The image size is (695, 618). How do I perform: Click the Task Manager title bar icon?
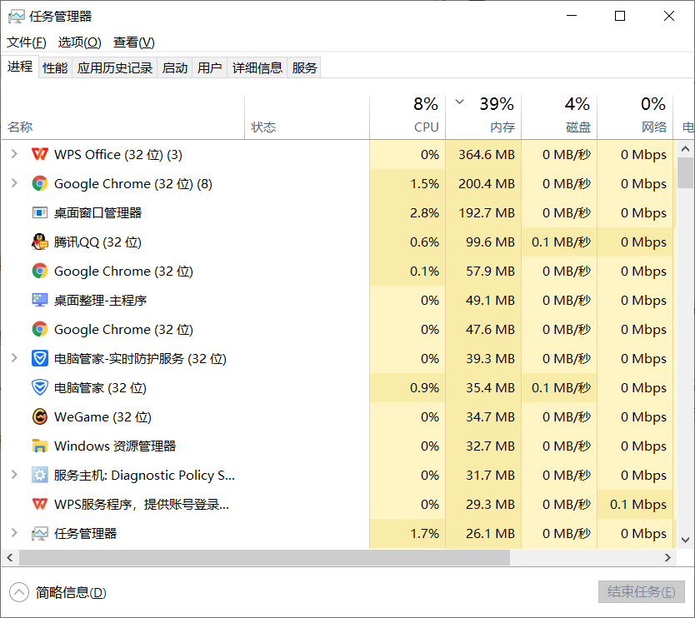point(16,17)
